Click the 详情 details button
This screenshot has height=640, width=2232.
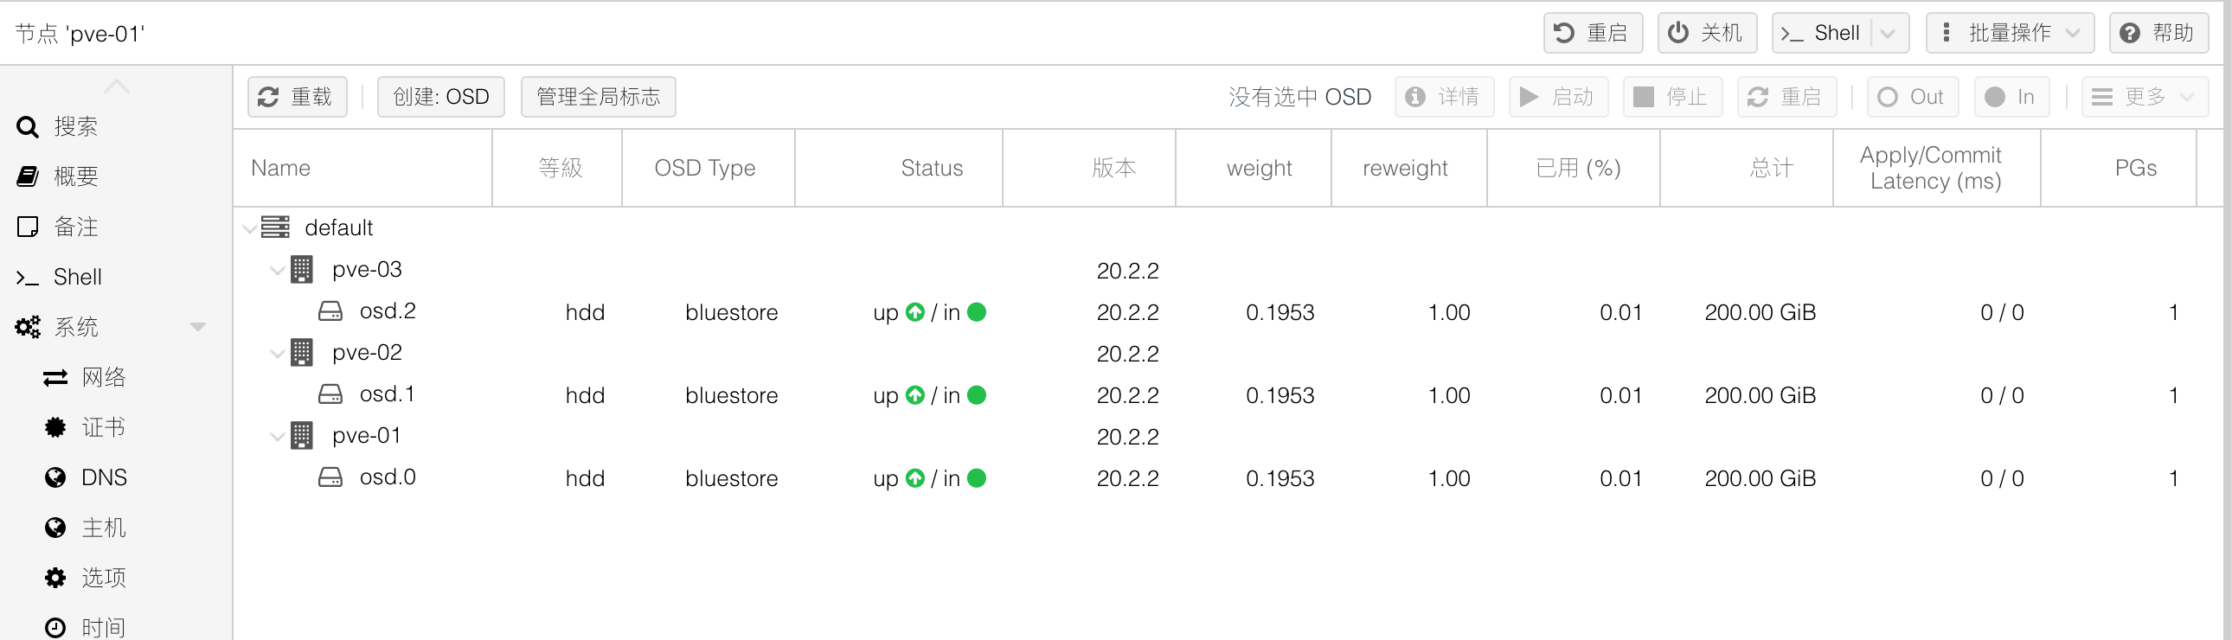click(x=1445, y=97)
